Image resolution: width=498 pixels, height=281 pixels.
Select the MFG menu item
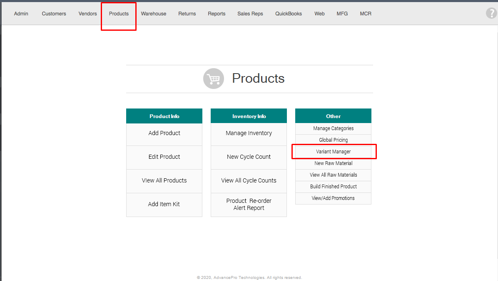tap(342, 14)
